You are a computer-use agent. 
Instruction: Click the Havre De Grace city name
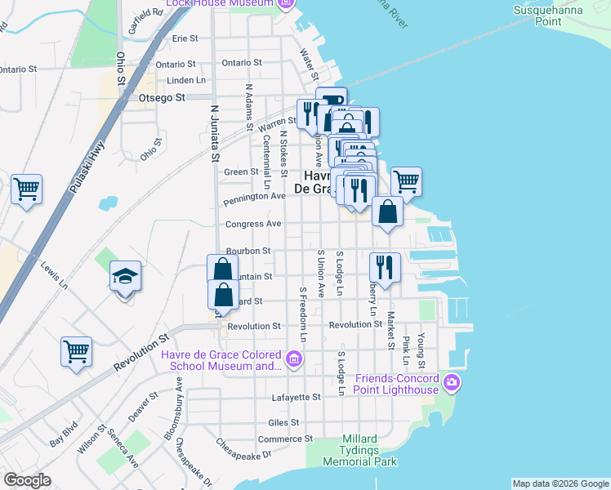pyautogui.click(x=314, y=182)
